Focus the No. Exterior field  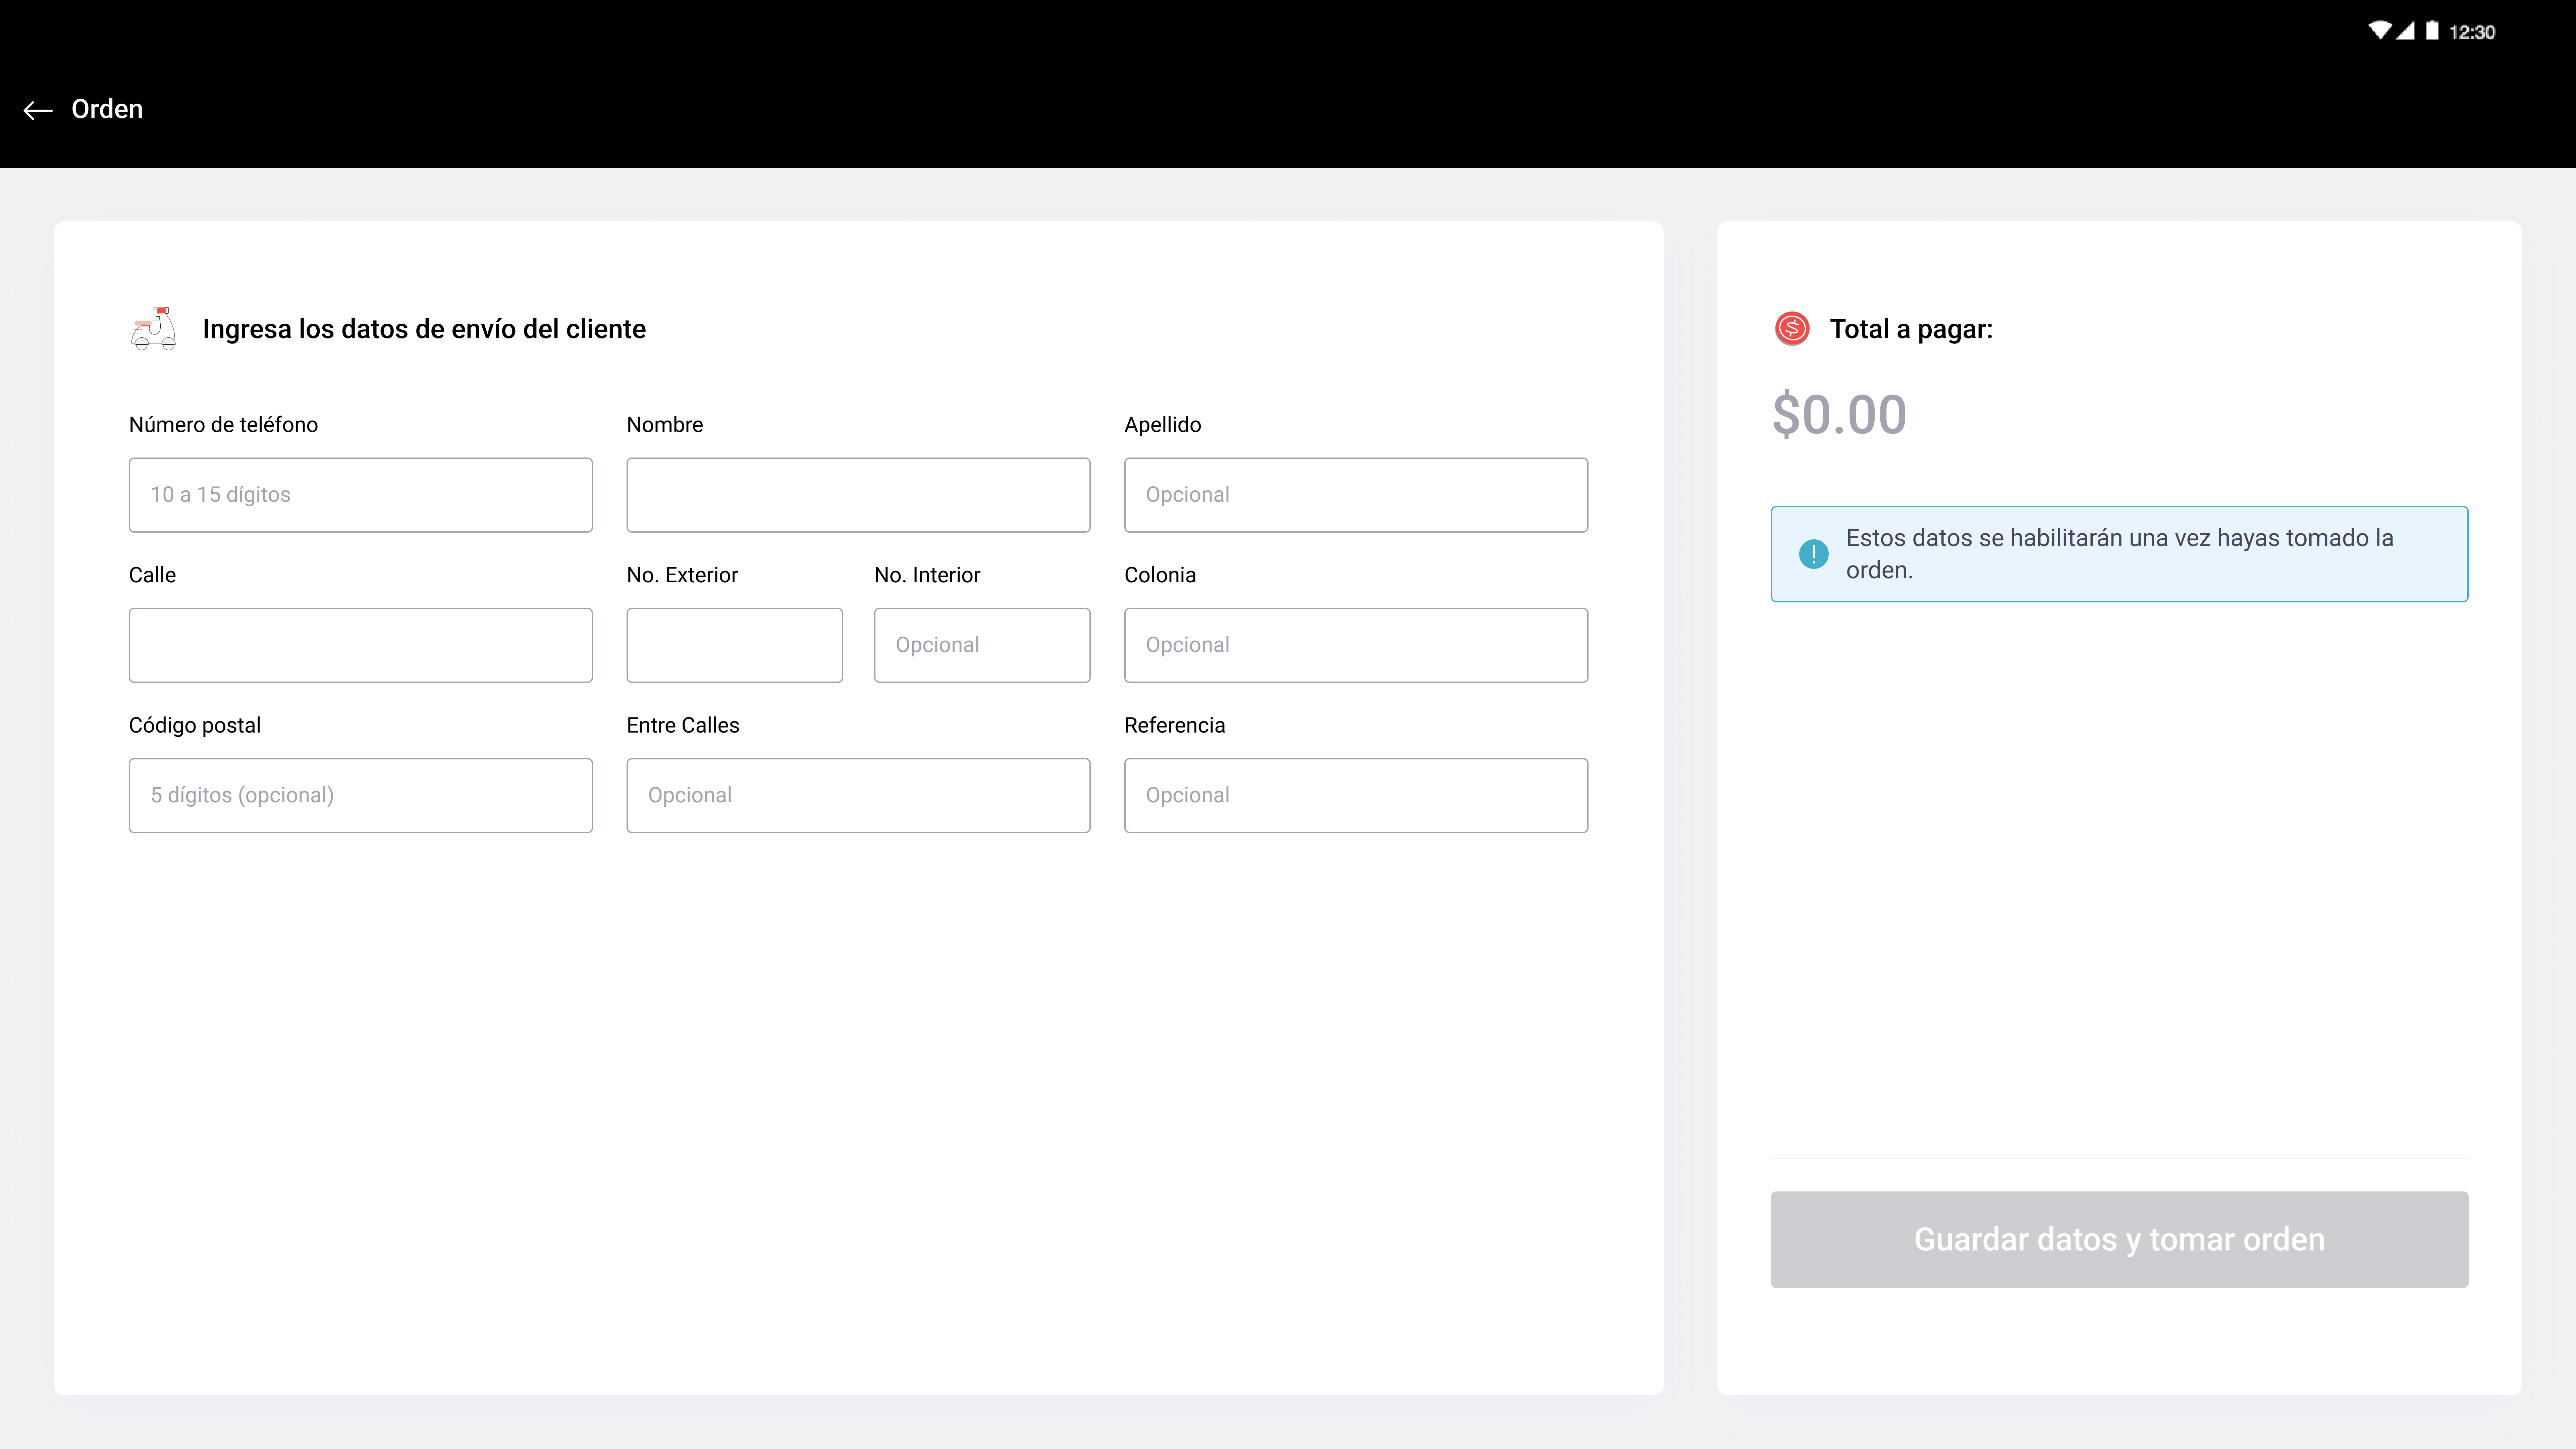tap(735, 645)
